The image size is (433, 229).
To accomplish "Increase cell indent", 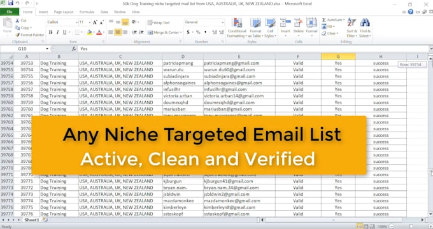I will coord(141,32).
